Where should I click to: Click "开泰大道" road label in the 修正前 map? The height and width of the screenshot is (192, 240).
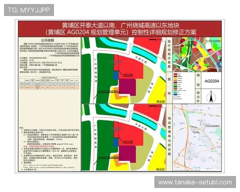click(141, 60)
